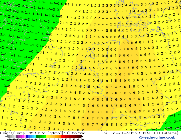This screenshot has height=140, width=181.
Task: Select the dark green legend swatch
Action: [37, 136]
